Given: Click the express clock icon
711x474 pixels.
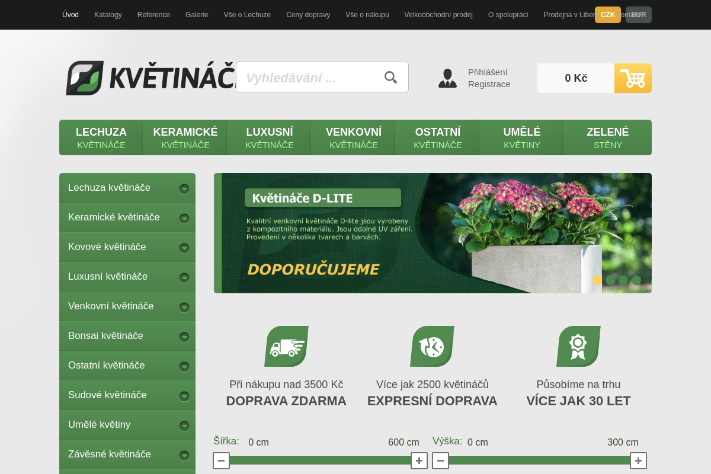Looking at the screenshot, I should click(x=433, y=346).
